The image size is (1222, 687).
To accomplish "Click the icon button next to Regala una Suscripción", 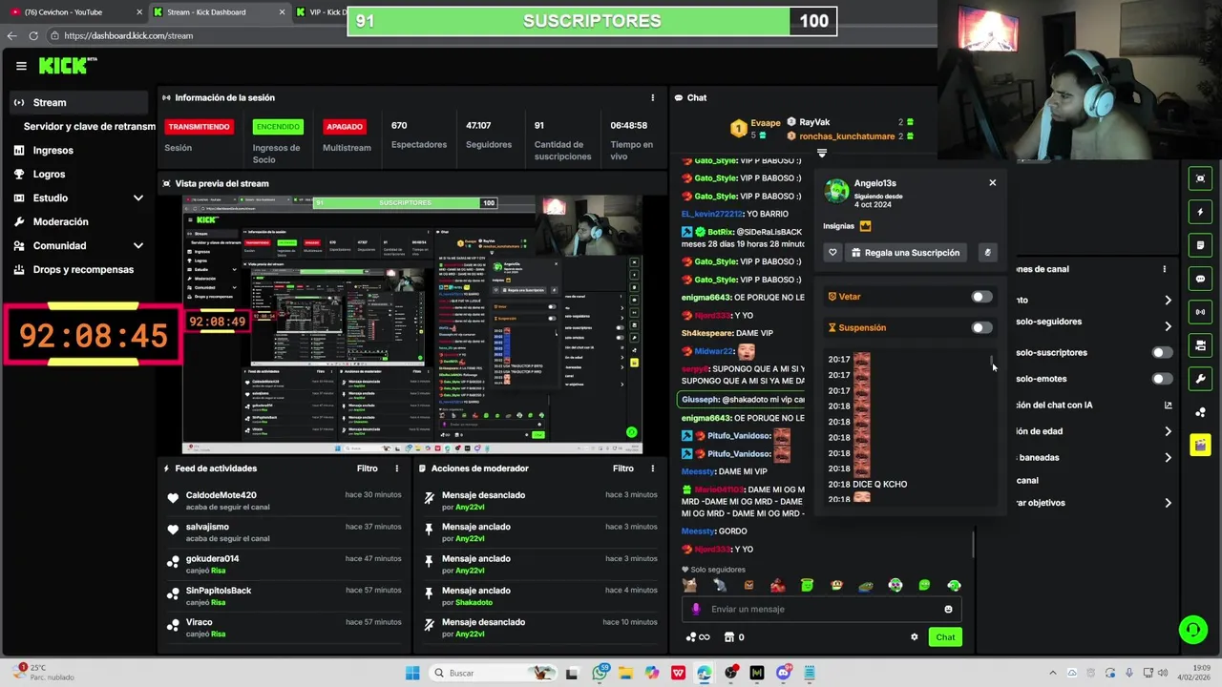I will point(987,253).
